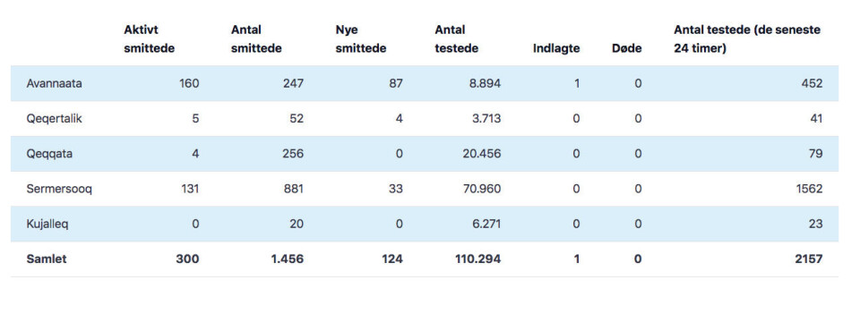Click Qeqqata's Nye smittede value 0

400,154
